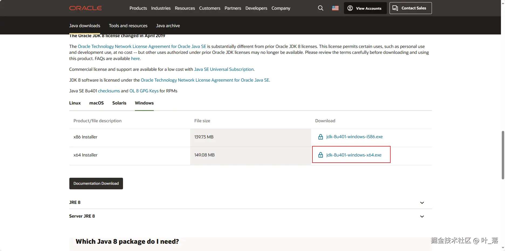Viewport: 505px width, 251px height.
Task: Click the US flag country selector
Action: (x=335, y=8)
